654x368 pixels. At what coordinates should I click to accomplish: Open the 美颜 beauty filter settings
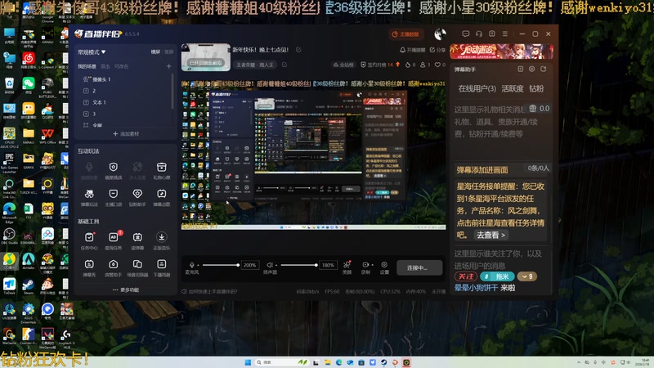[x=347, y=267]
